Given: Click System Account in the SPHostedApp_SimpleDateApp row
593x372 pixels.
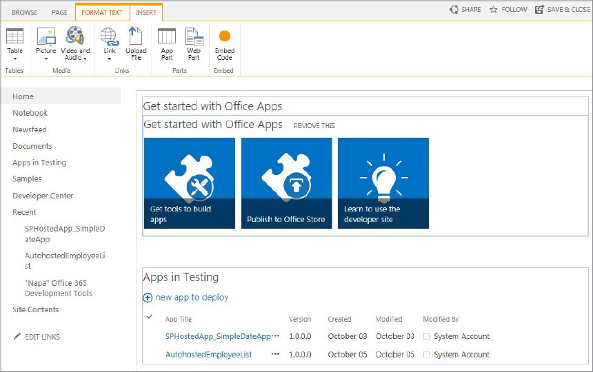Looking at the screenshot, I should (461, 336).
